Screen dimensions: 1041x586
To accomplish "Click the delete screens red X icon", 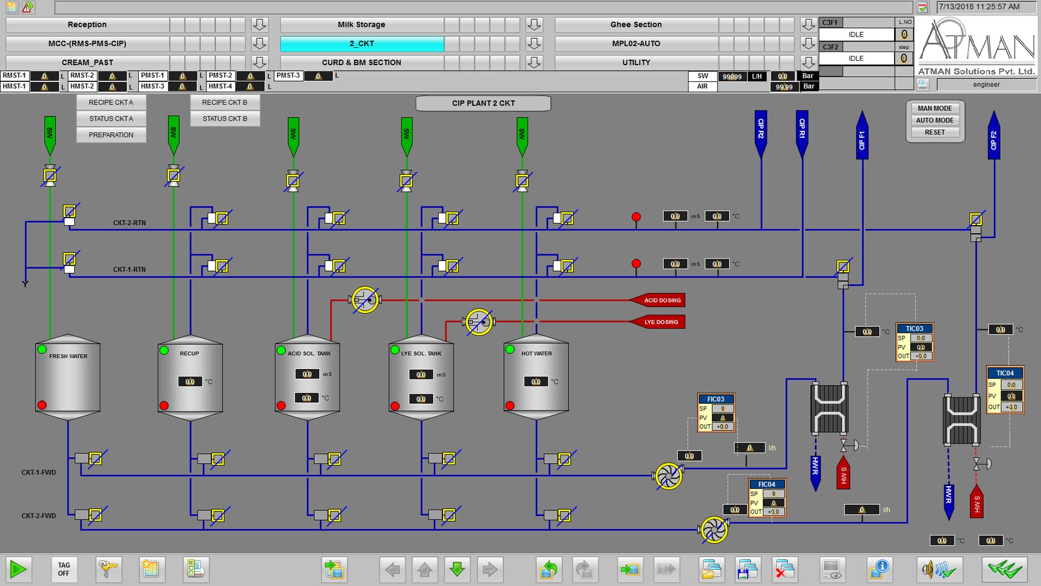I will click(784, 569).
